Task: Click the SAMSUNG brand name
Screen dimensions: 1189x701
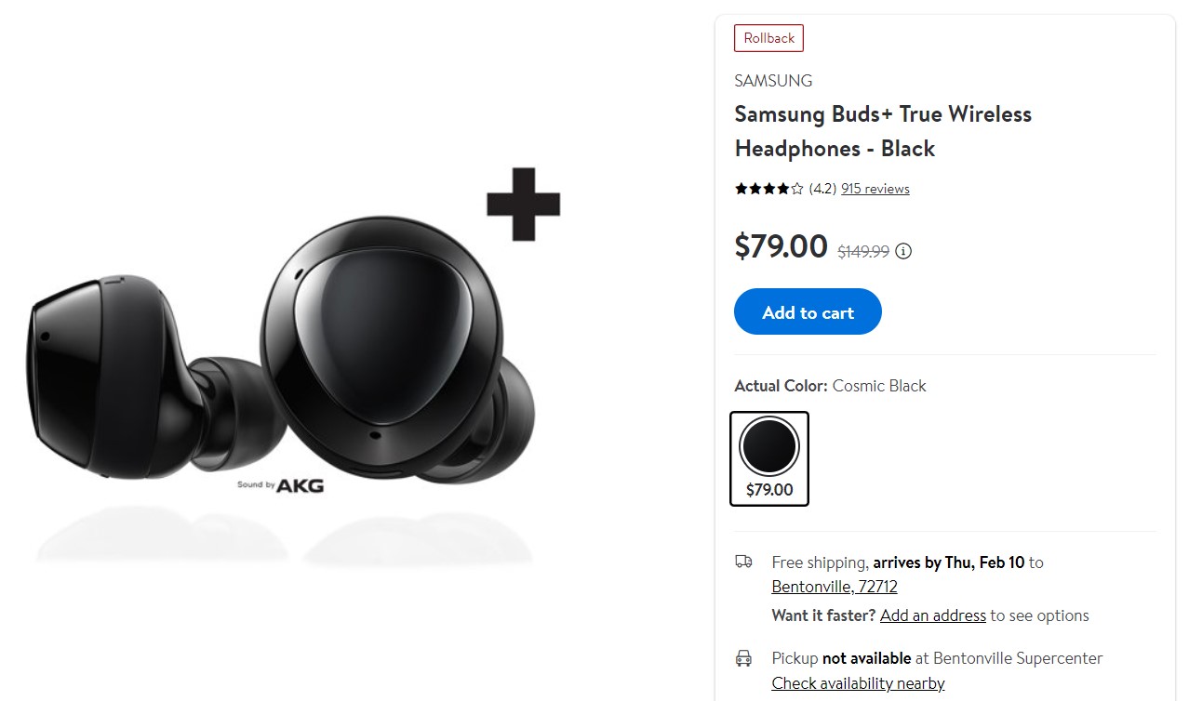Action: pos(773,81)
